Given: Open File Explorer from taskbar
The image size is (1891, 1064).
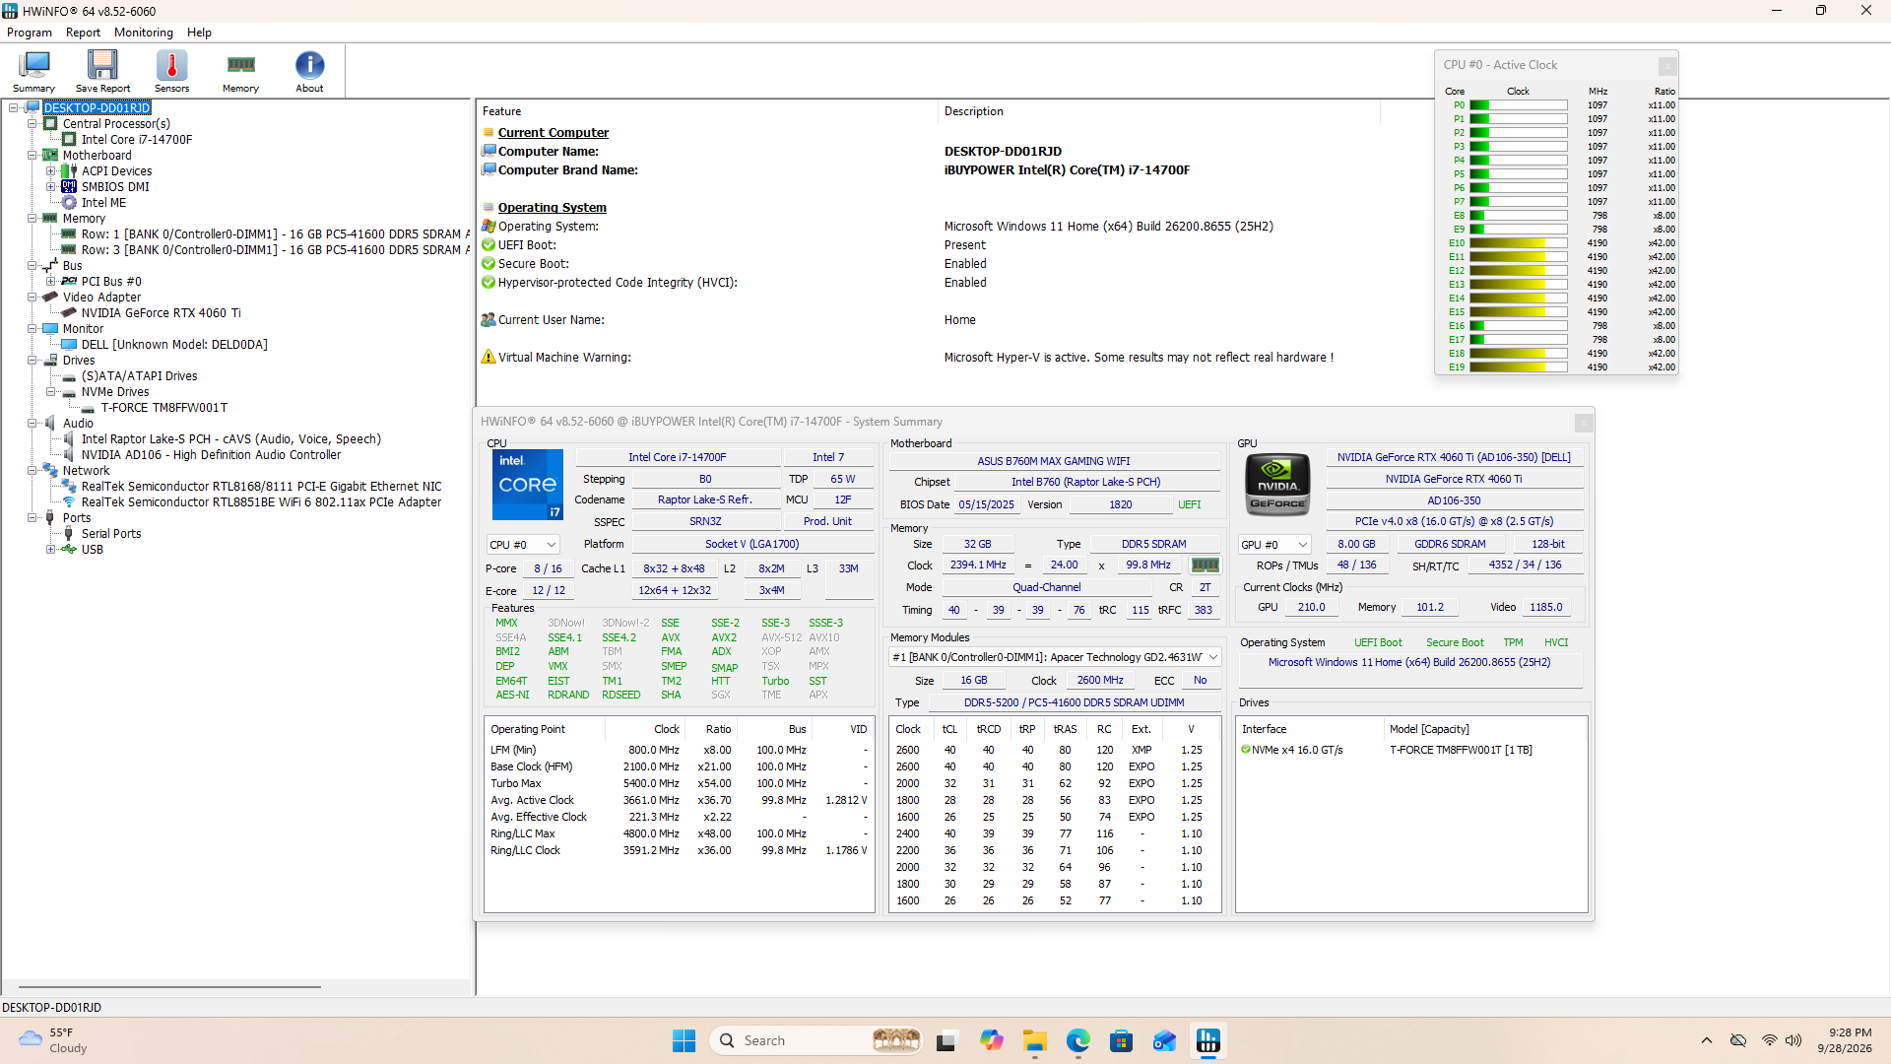Looking at the screenshot, I should point(1034,1040).
